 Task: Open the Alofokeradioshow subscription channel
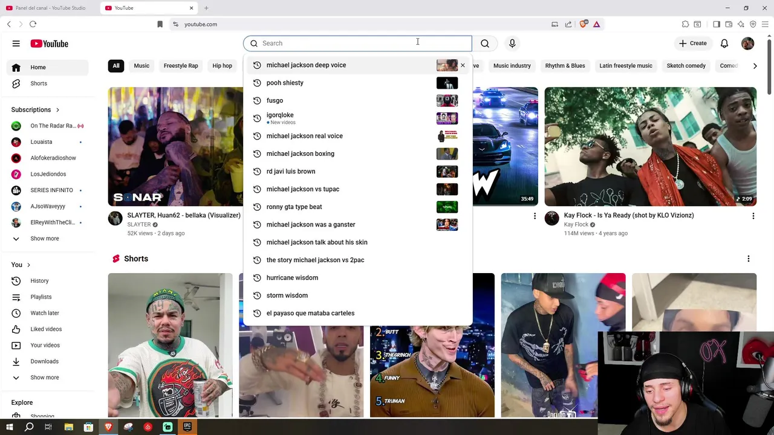[x=48, y=158]
